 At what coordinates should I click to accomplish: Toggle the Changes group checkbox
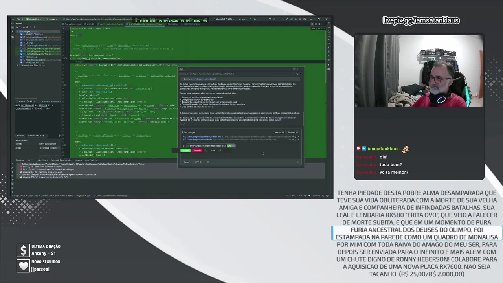(x=20, y=31)
